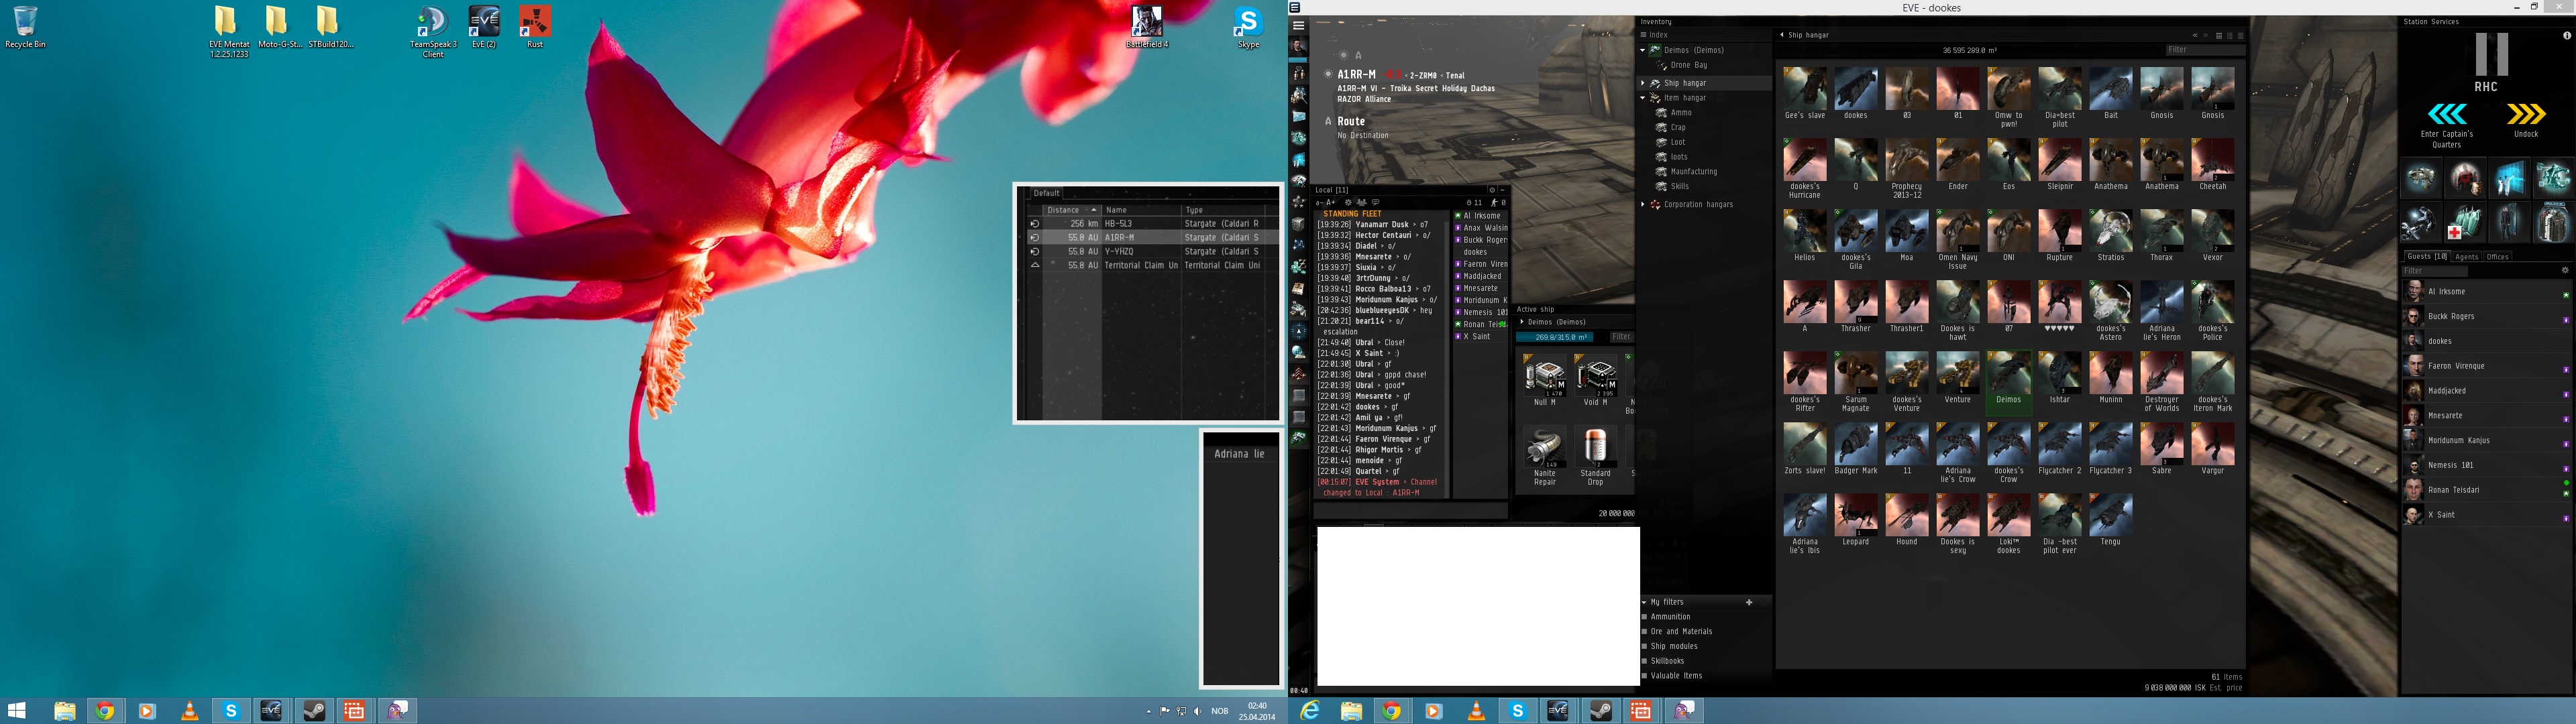This screenshot has width=2576, height=724.
Task: Switch to the Offices tab
Action: pos(2498,257)
